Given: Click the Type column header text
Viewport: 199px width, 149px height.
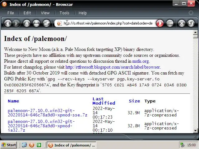Looking at the screenshot, I should point(150,101).
